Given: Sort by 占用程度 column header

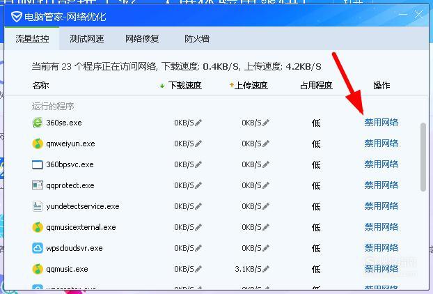Looking at the screenshot, I should pyautogui.click(x=316, y=86).
